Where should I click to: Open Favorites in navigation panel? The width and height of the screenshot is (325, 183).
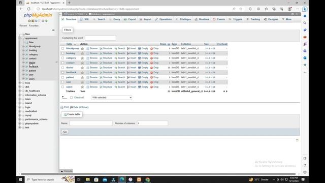tap(34, 26)
